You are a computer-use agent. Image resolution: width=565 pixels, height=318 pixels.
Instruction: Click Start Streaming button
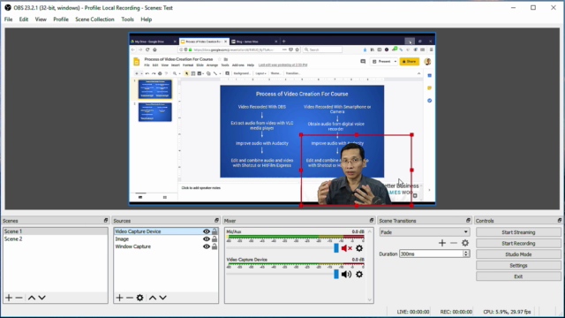point(518,232)
